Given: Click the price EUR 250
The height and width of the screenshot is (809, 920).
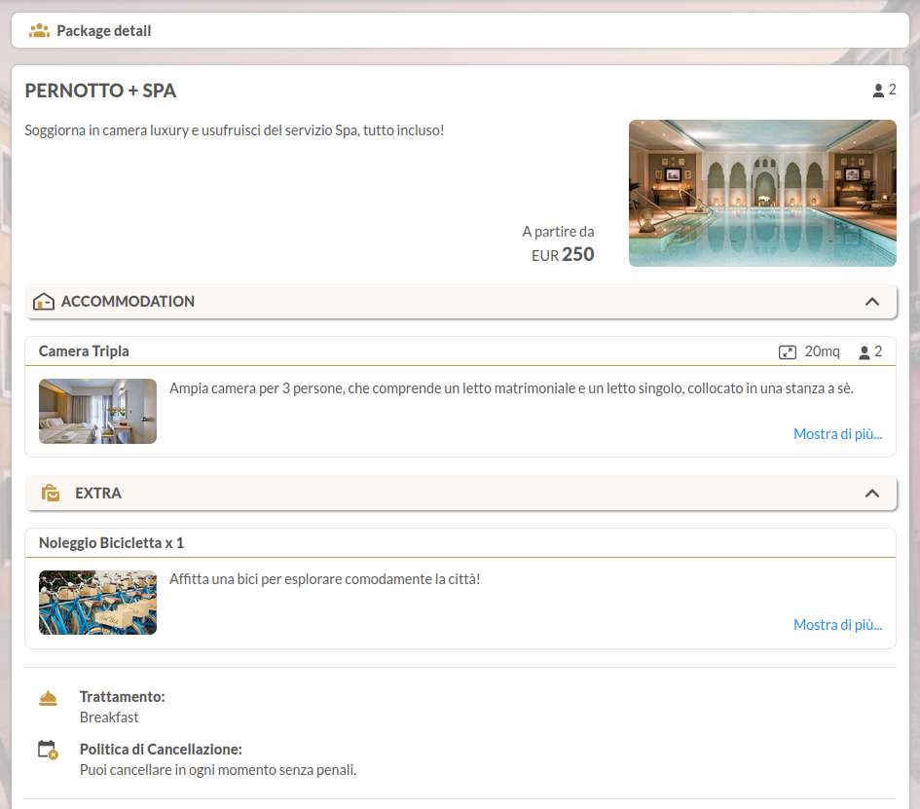Looking at the screenshot, I should [x=563, y=255].
